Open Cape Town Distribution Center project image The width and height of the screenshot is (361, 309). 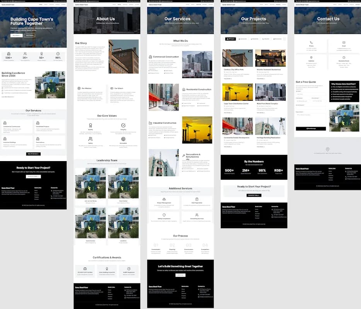coord(238,92)
